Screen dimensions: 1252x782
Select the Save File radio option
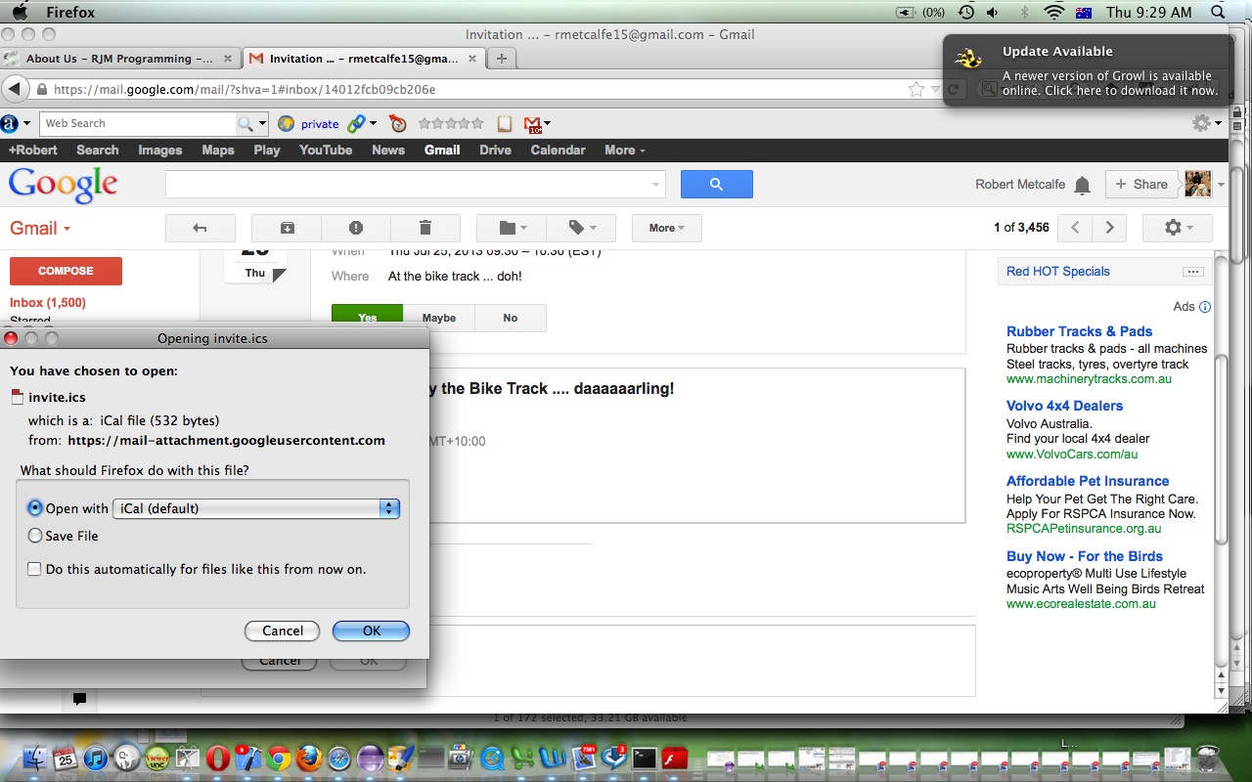(x=35, y=536)
